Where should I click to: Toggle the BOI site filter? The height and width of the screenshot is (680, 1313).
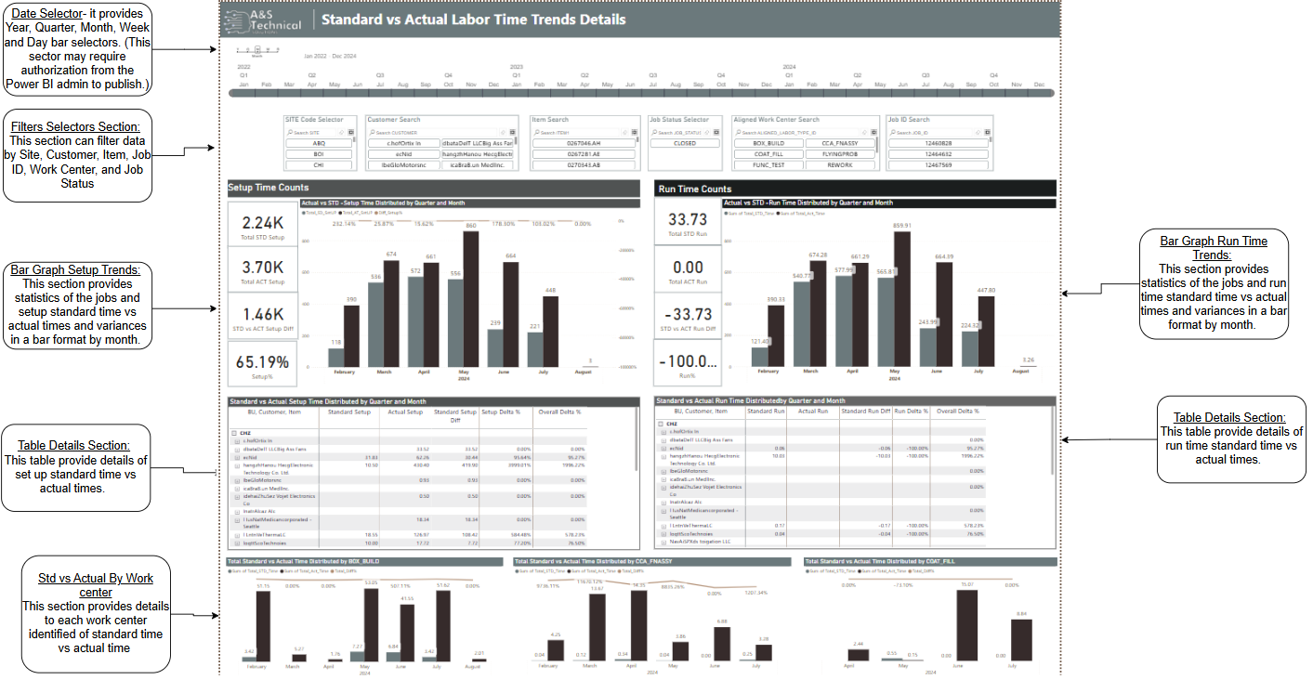click(319, 153)
